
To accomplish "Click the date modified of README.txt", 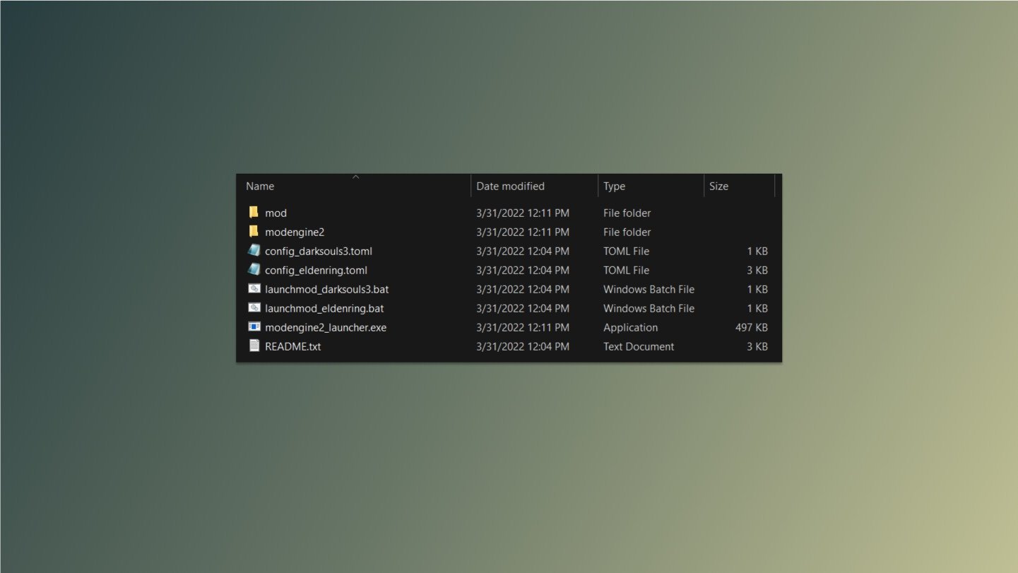I will 523,346.
